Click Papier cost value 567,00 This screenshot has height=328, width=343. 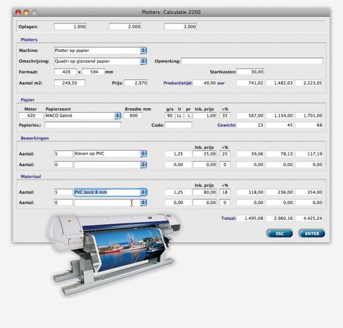click(x=250, y=115)
